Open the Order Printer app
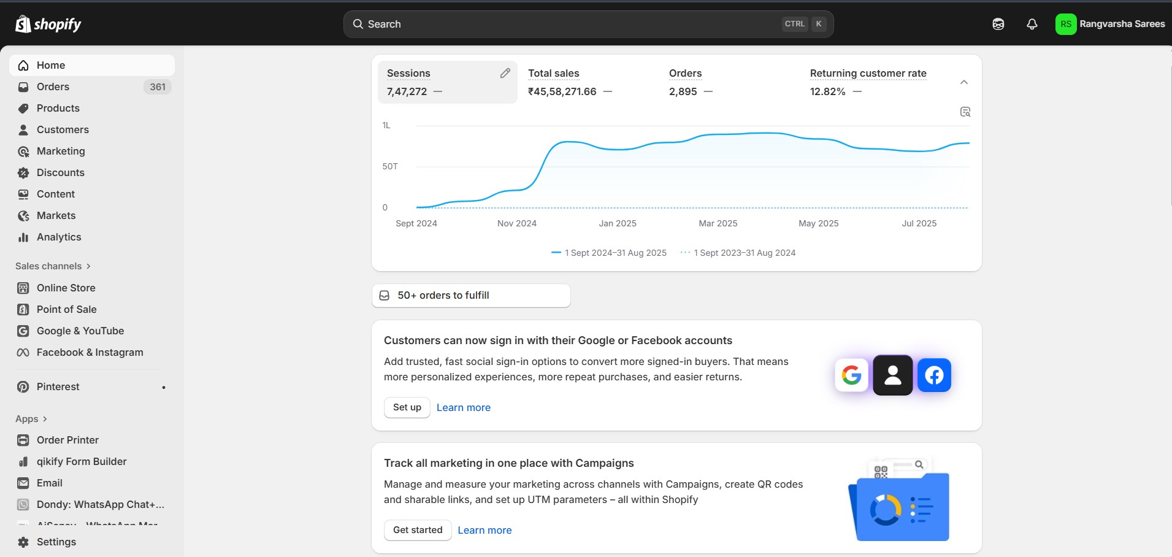Image resolution: width=1172 pixels, height=557 pixels. pos(67,440)
